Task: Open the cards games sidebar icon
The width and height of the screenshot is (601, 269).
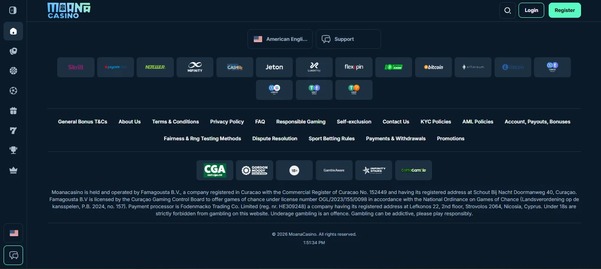Action: (13, 51)
